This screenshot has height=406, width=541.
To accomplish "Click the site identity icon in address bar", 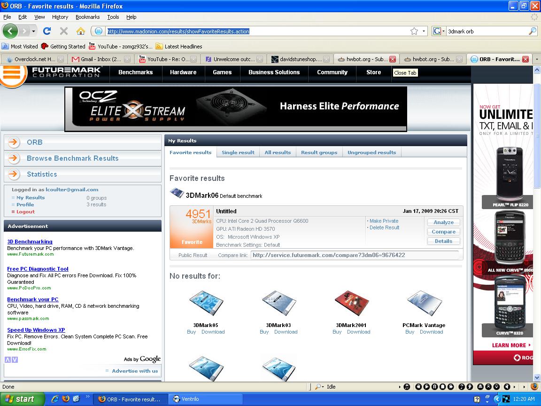I will 98,31.
